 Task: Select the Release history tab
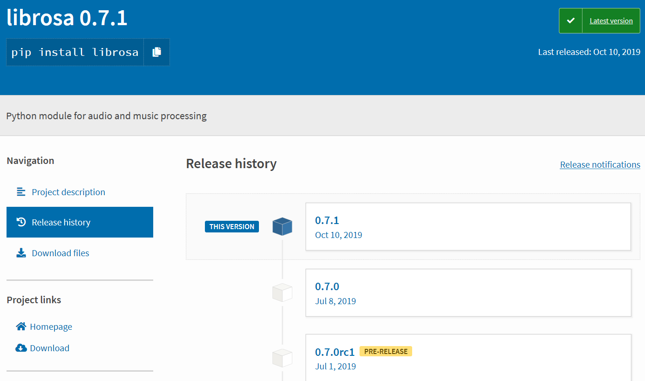[80, 222]
